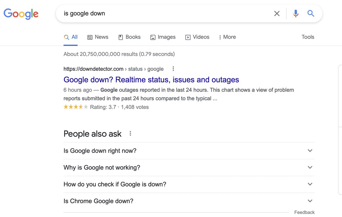Screen dimensions: 342x217
Task: Click the downdetector.com URL breadcrumb
Action: [113, 69]
